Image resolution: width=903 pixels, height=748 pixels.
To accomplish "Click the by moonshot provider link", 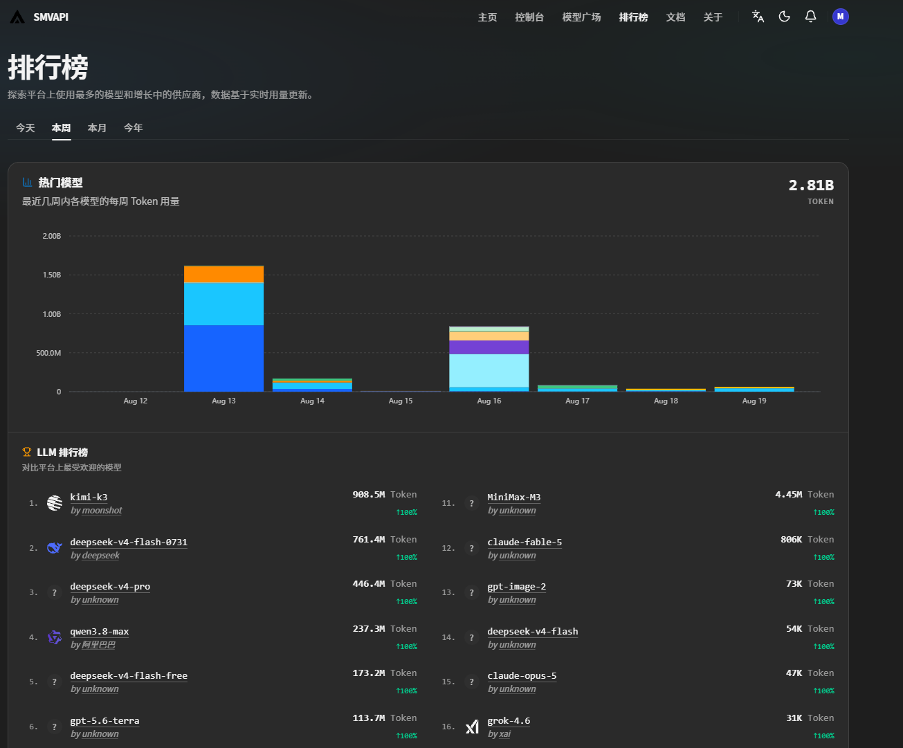I will pos(96,511).
